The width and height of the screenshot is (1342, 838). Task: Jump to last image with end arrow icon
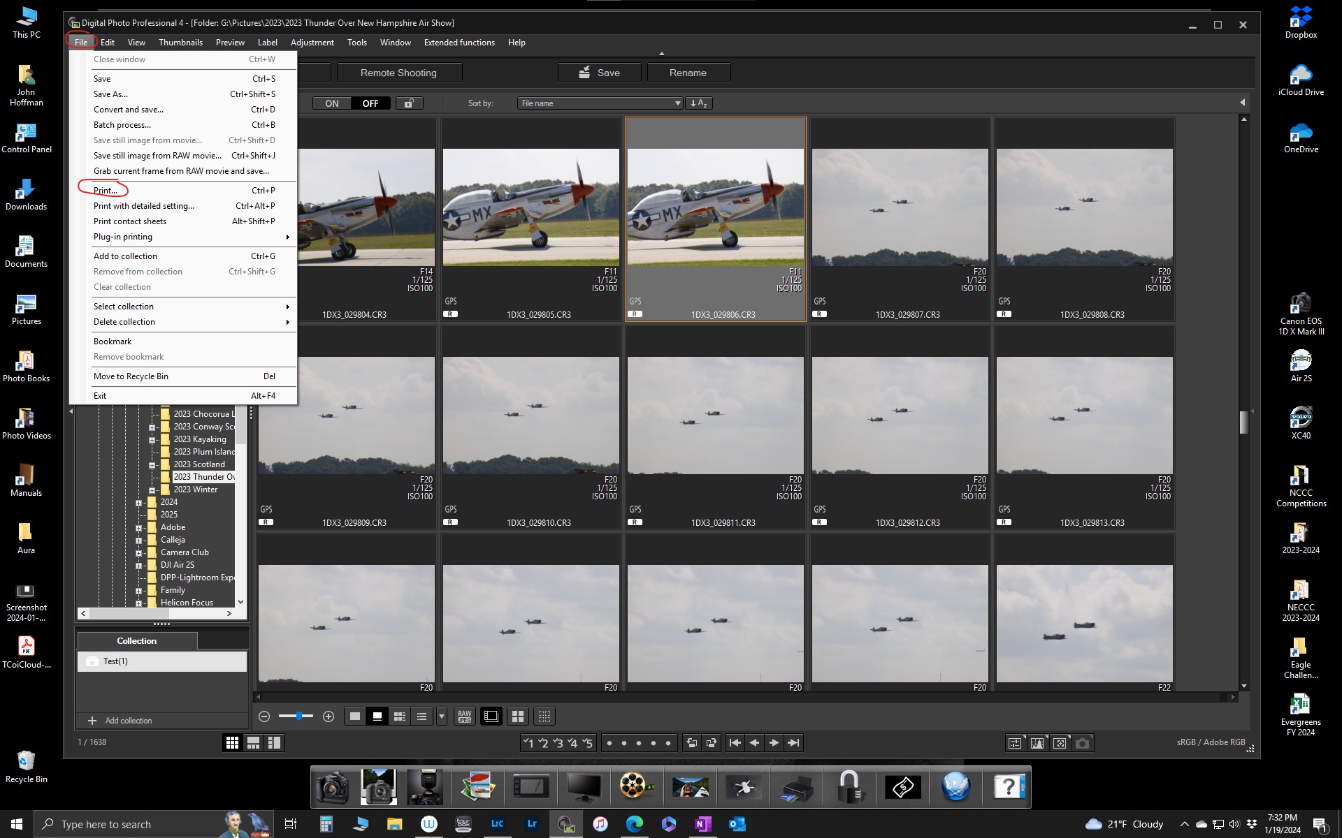tap(794, 743)
